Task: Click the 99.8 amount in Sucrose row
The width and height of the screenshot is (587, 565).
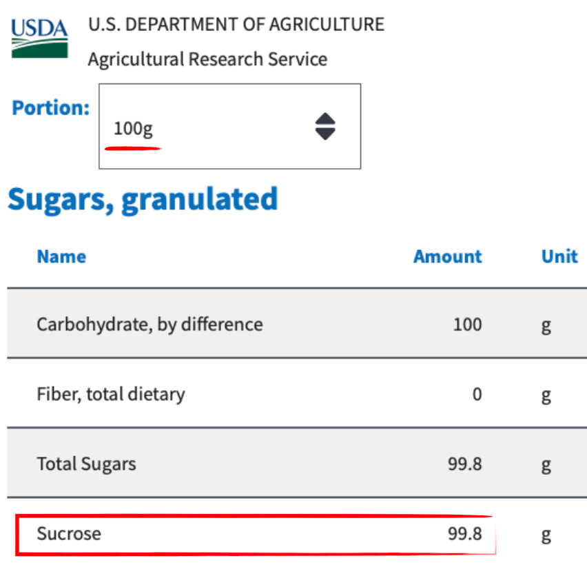Action: tap(464, 533)
